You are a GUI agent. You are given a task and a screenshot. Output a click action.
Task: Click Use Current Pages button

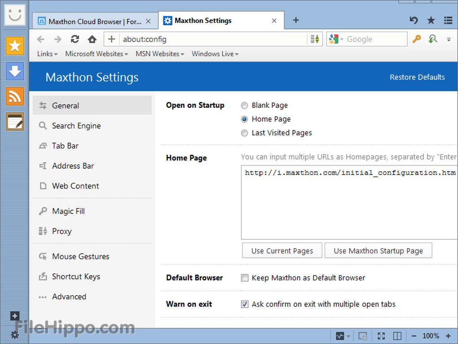tap(282, 250)
